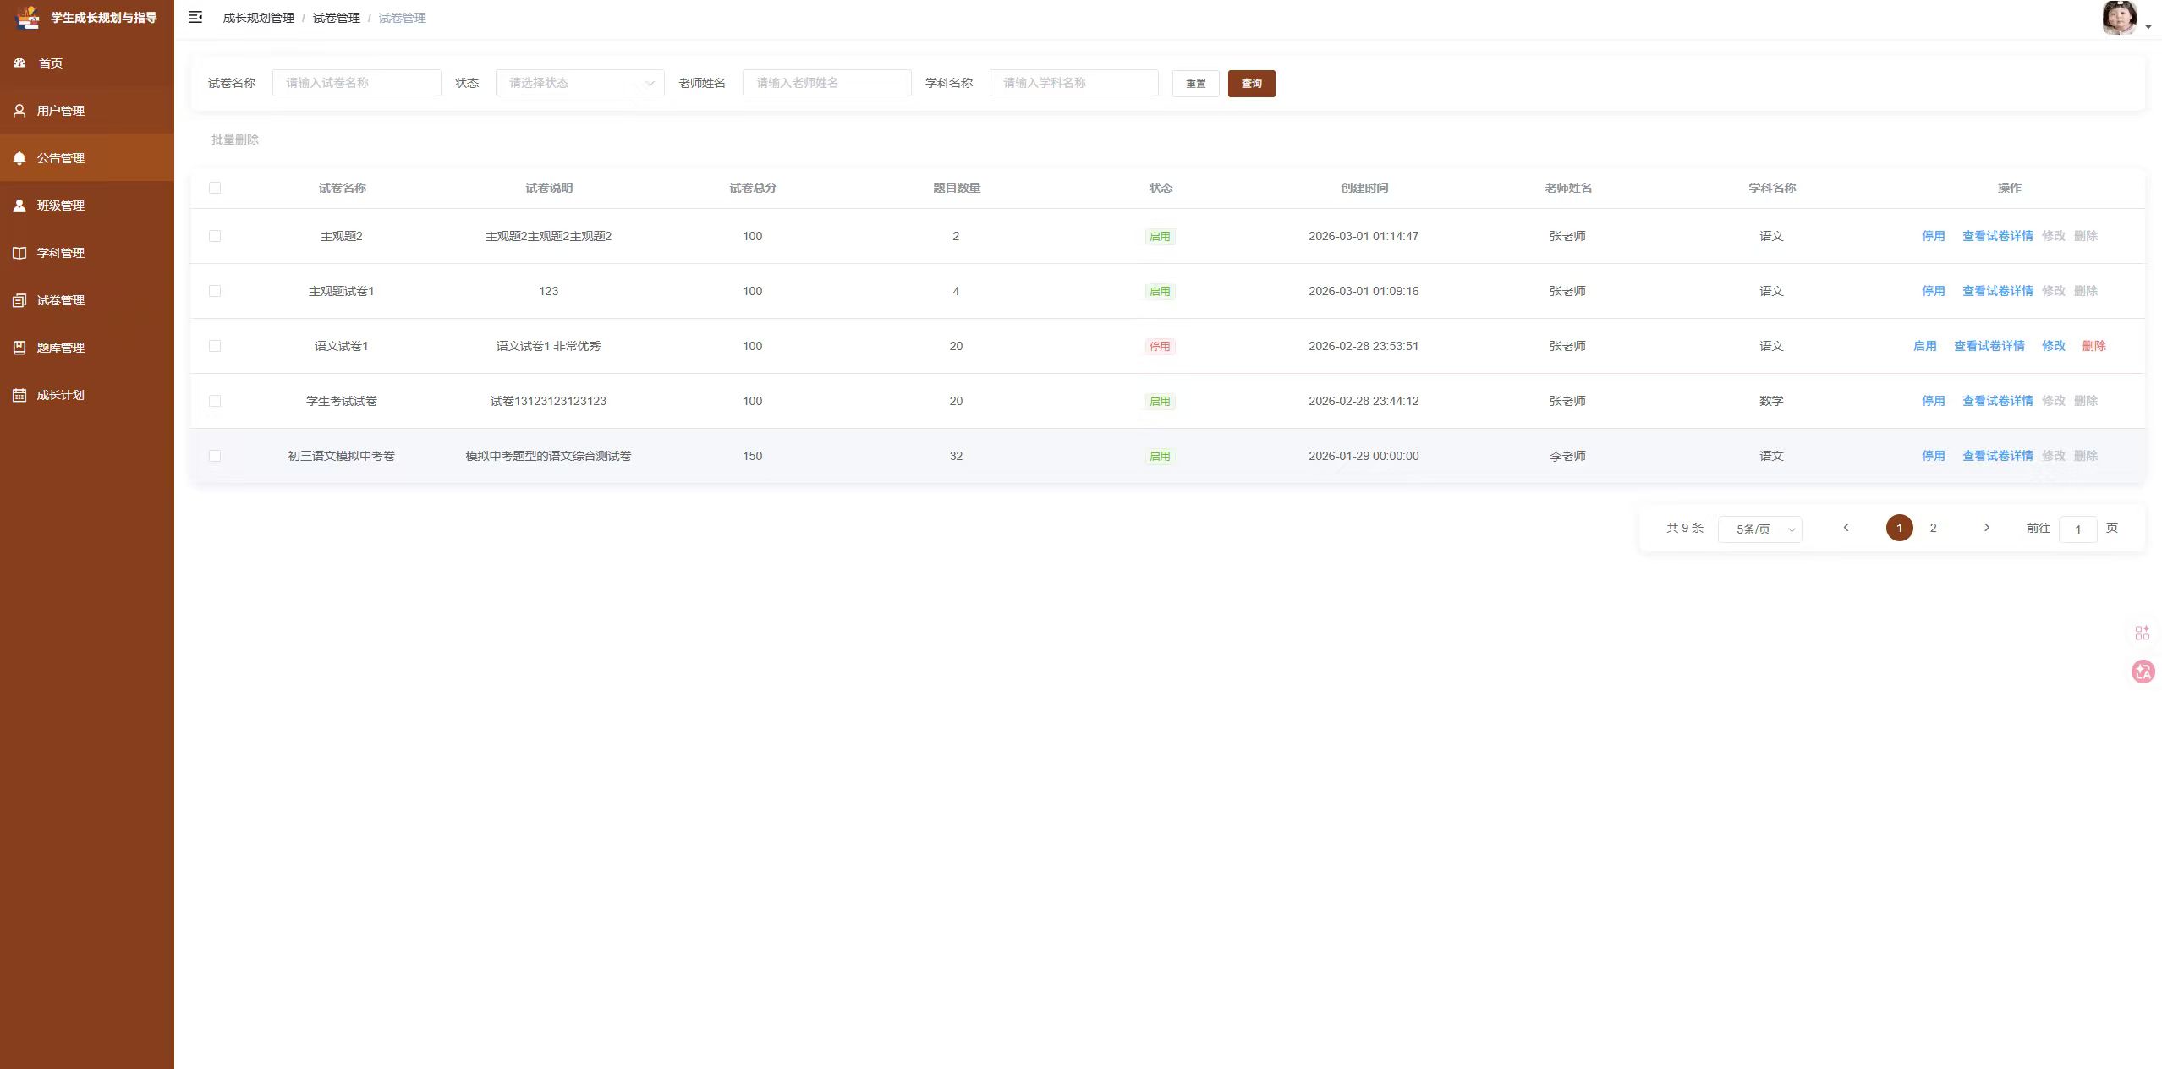Click the 用户管理 person icon
2162x1069 pixels.
pos(19,111)
